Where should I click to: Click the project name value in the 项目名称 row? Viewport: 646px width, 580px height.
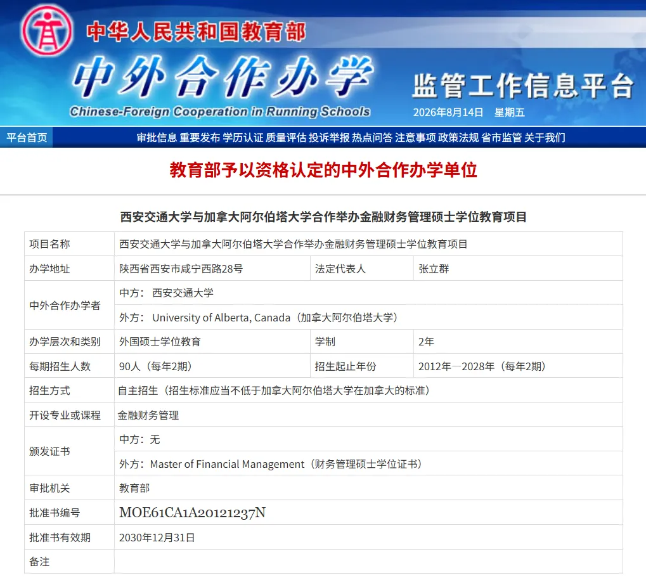click(x=294, y=244)
